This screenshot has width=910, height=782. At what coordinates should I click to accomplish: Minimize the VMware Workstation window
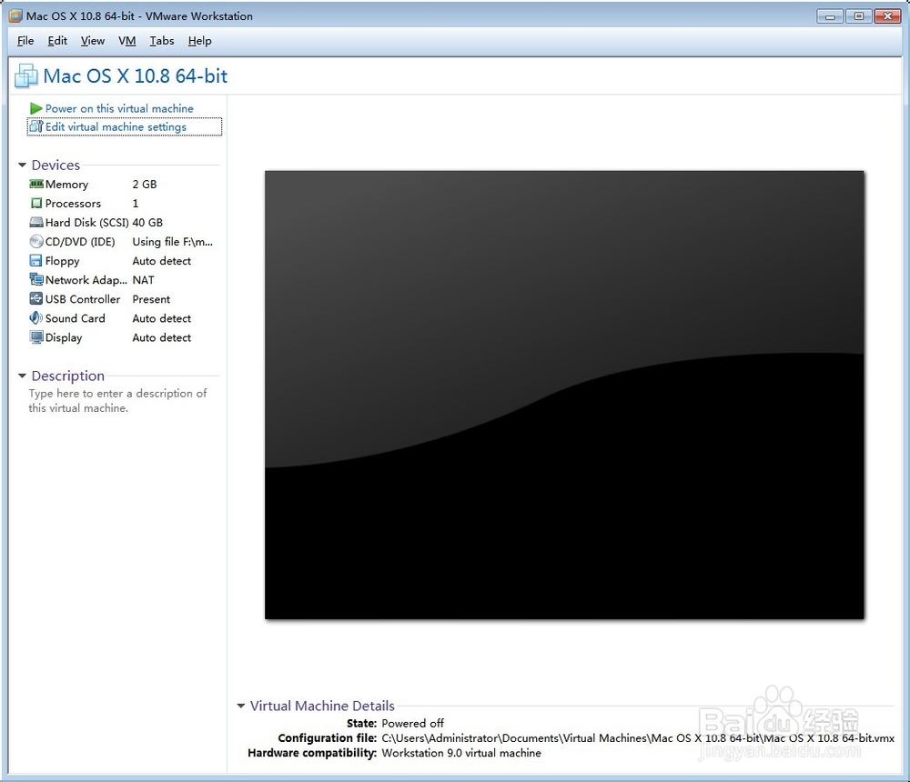pos(830,16)
